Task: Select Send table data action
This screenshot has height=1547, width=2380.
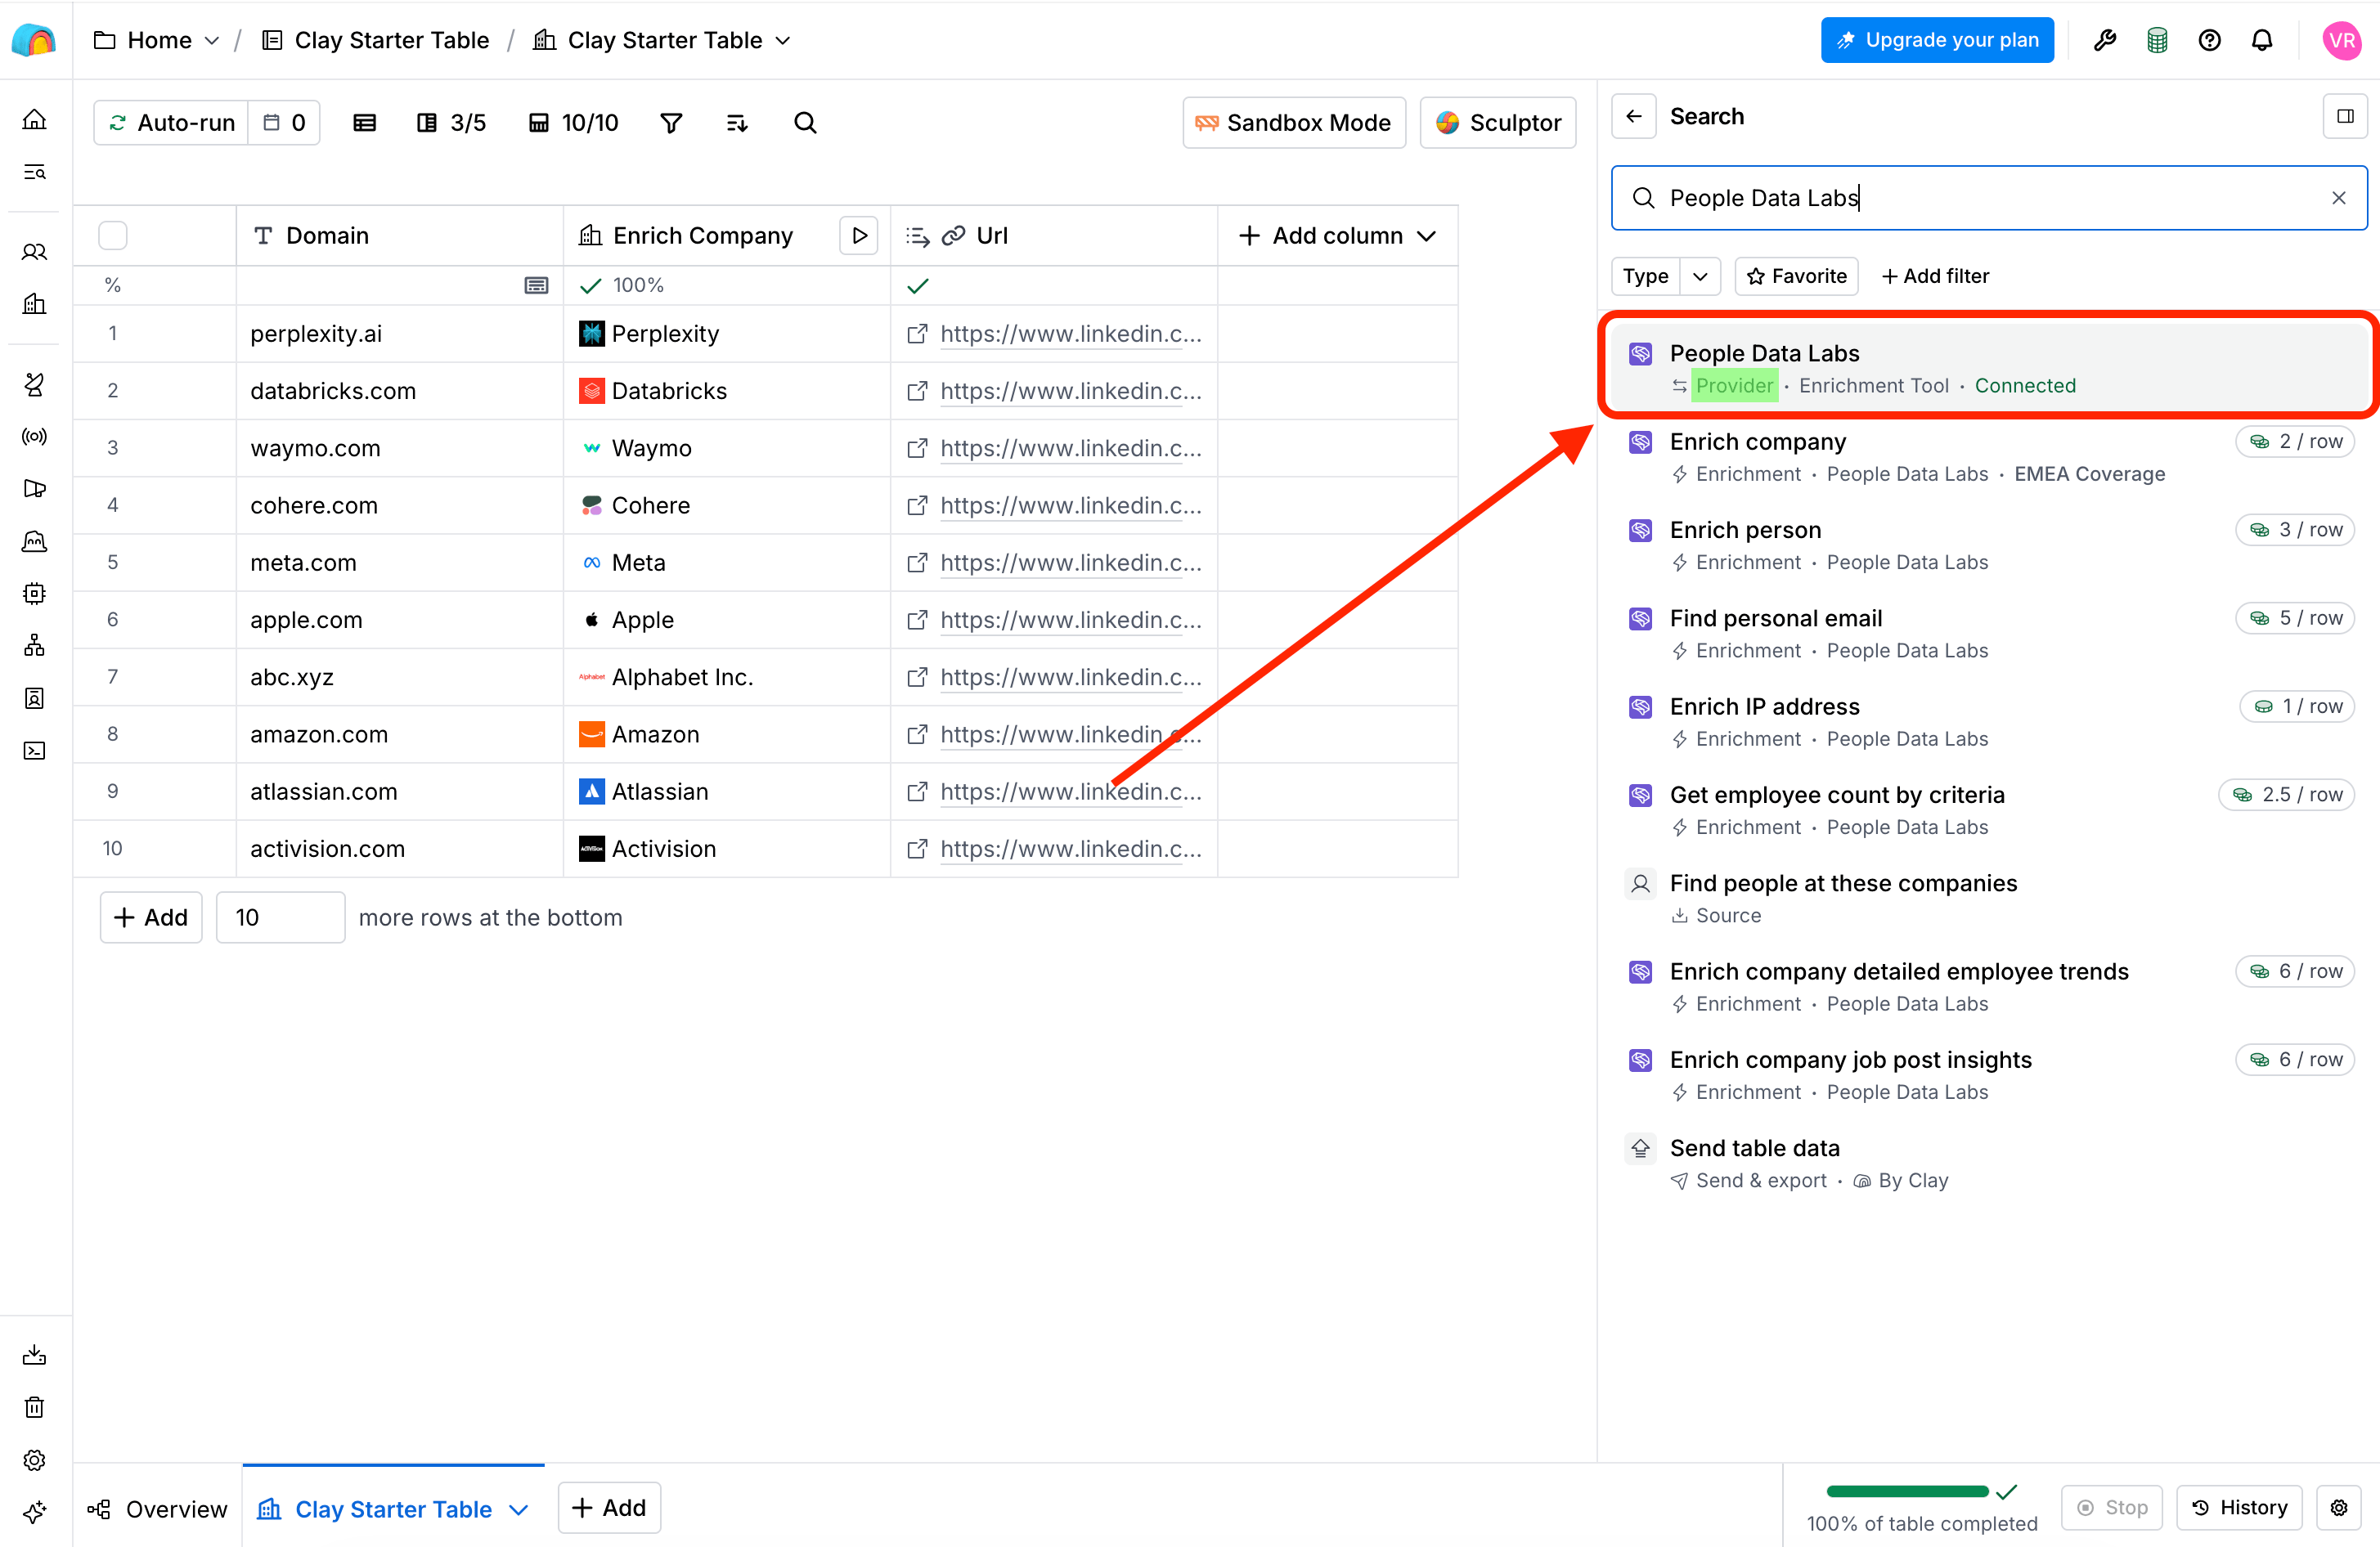Action: (x=1988, y=1163)
